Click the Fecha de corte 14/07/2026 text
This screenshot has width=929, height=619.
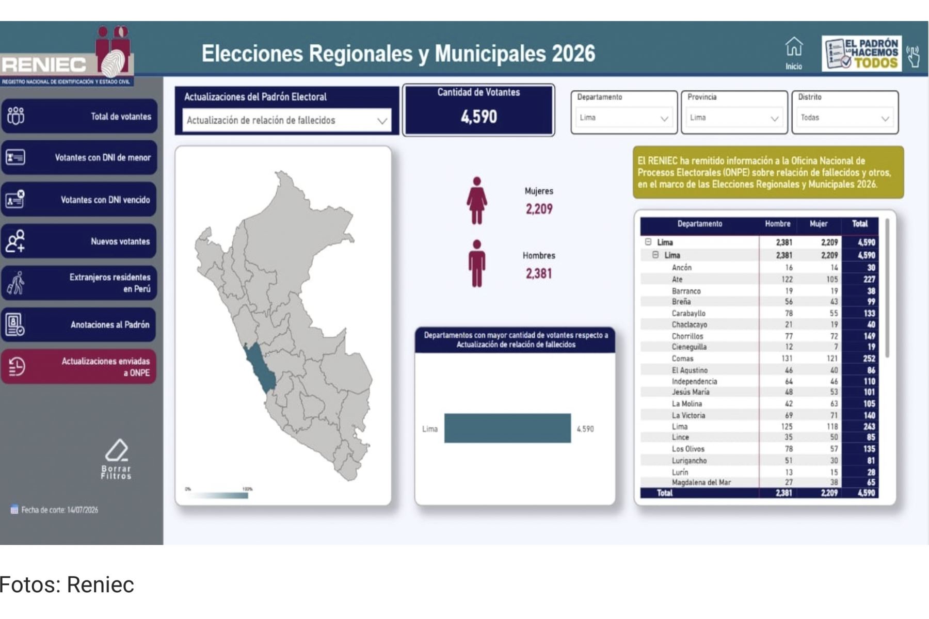[x=59, y=510]
